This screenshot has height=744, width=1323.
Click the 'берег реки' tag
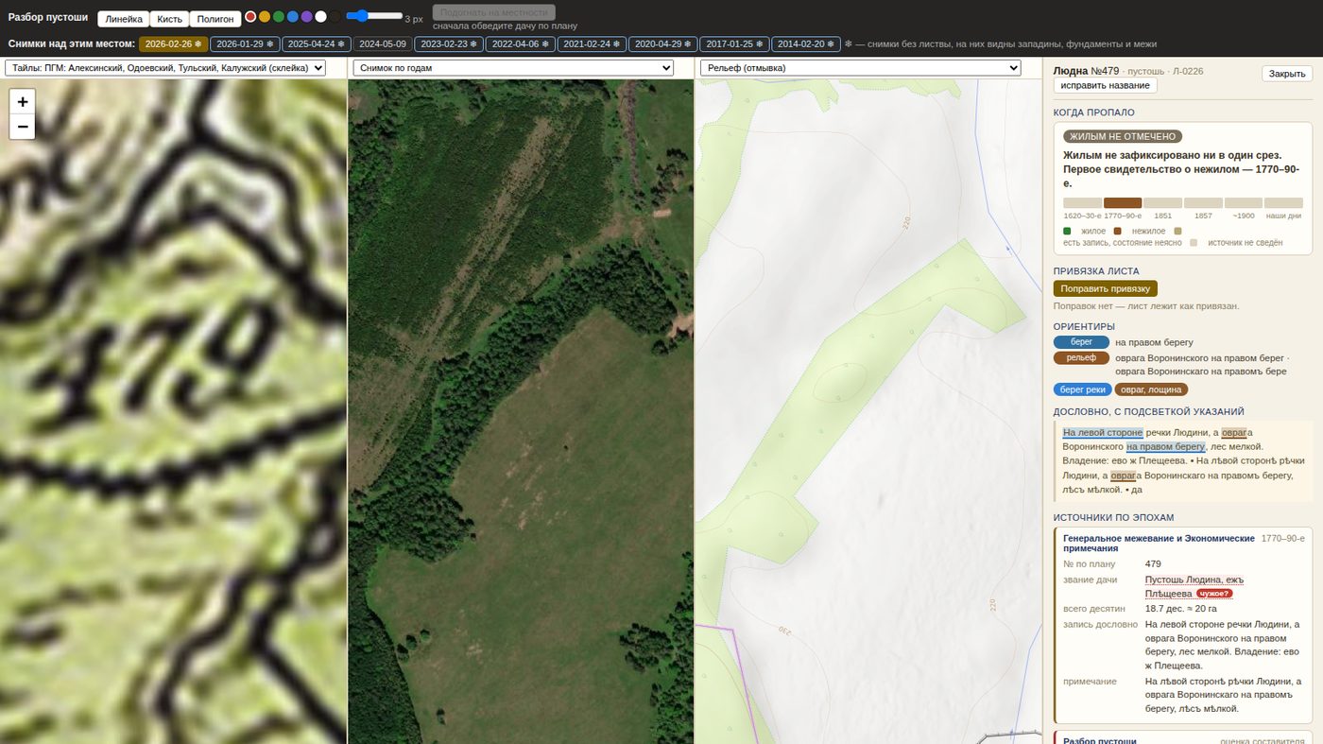1082,389
